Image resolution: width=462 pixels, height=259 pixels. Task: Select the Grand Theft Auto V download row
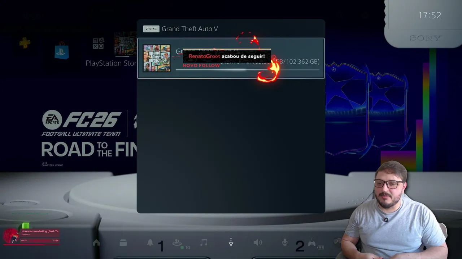click(231, 58)
